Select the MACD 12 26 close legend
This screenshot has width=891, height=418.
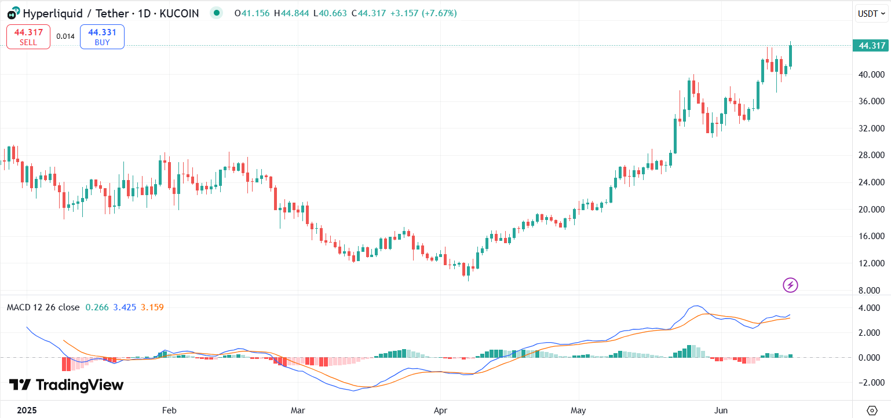point(43,307)
